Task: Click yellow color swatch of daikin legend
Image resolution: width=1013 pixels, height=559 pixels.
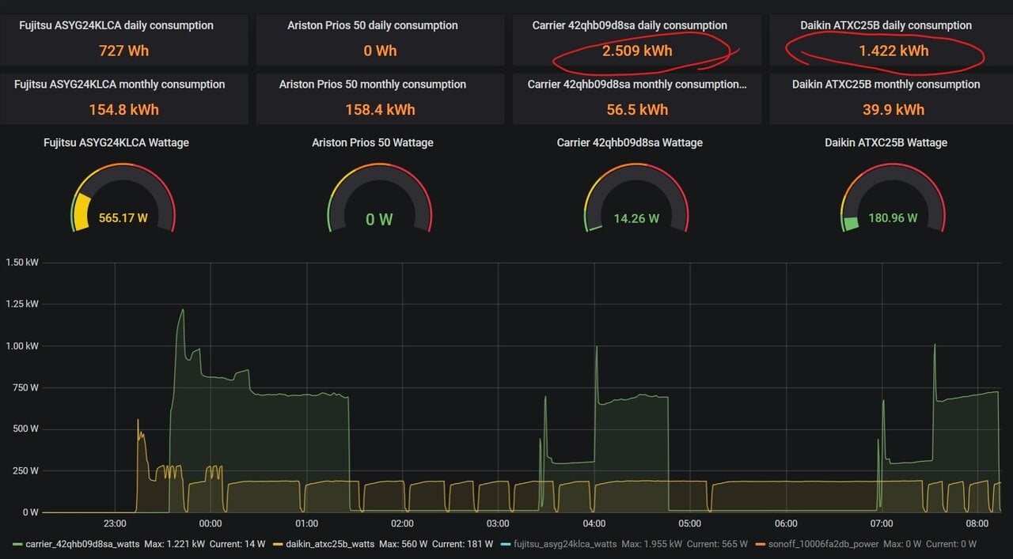Action: click(278, 544)
